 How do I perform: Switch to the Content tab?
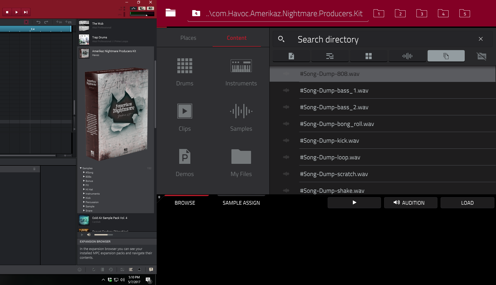click(x=237, y=38)
